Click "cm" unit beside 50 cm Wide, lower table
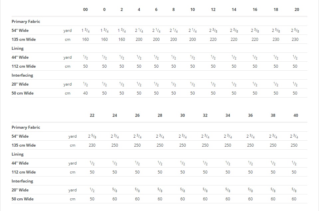This screenshot has width=319, height=211. click(x=73, y=199)
